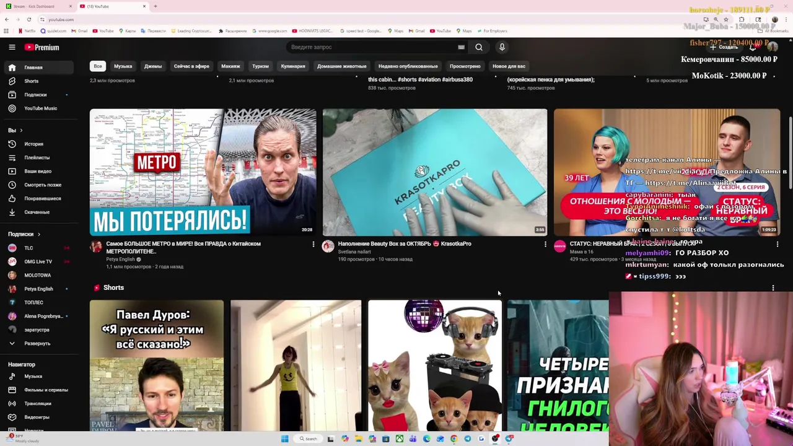Viewport: 793px width, 446px height.
Task: Select the Недавно опубликованные chip
Action: (x=408, y=66)
